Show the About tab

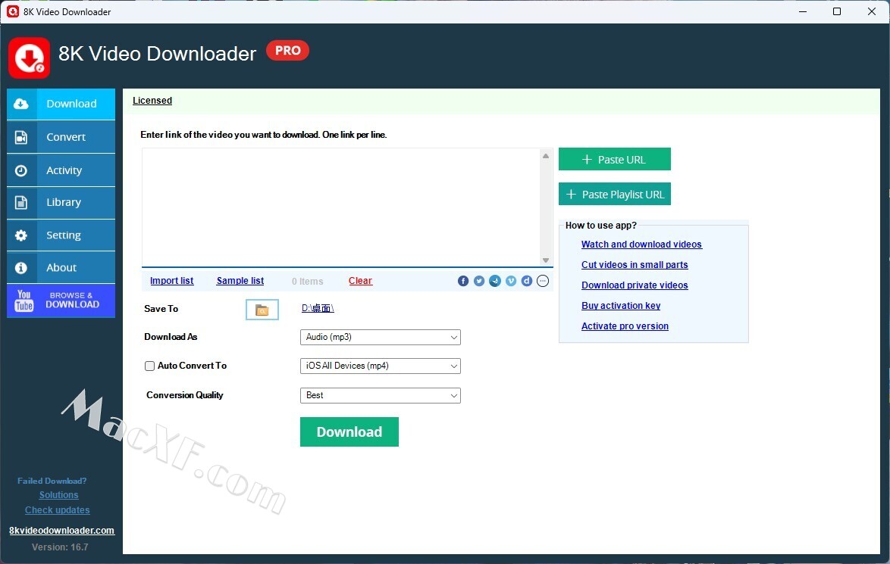click(61, 267)
